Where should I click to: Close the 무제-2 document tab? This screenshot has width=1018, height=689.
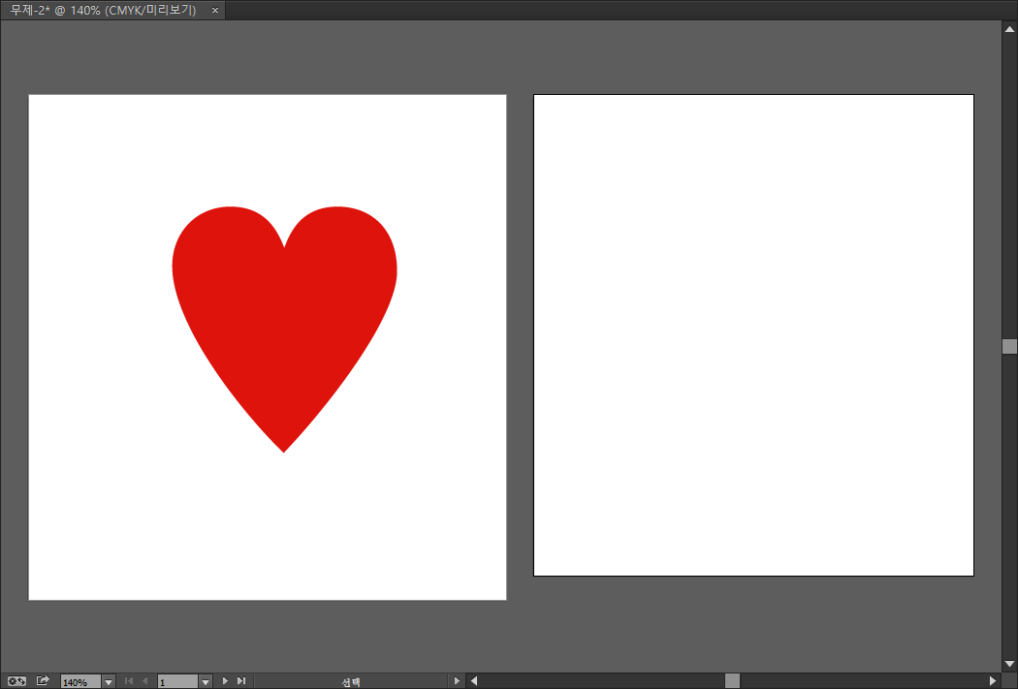(215, 10)
